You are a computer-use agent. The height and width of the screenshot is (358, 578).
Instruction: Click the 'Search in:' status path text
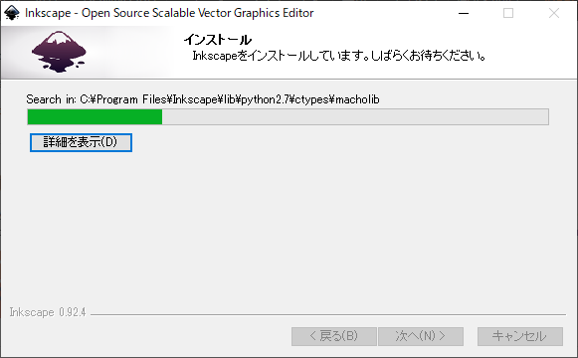click(203, 99)
